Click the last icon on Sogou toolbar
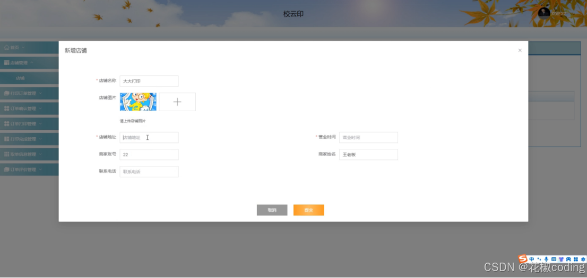 click(583, 259)
